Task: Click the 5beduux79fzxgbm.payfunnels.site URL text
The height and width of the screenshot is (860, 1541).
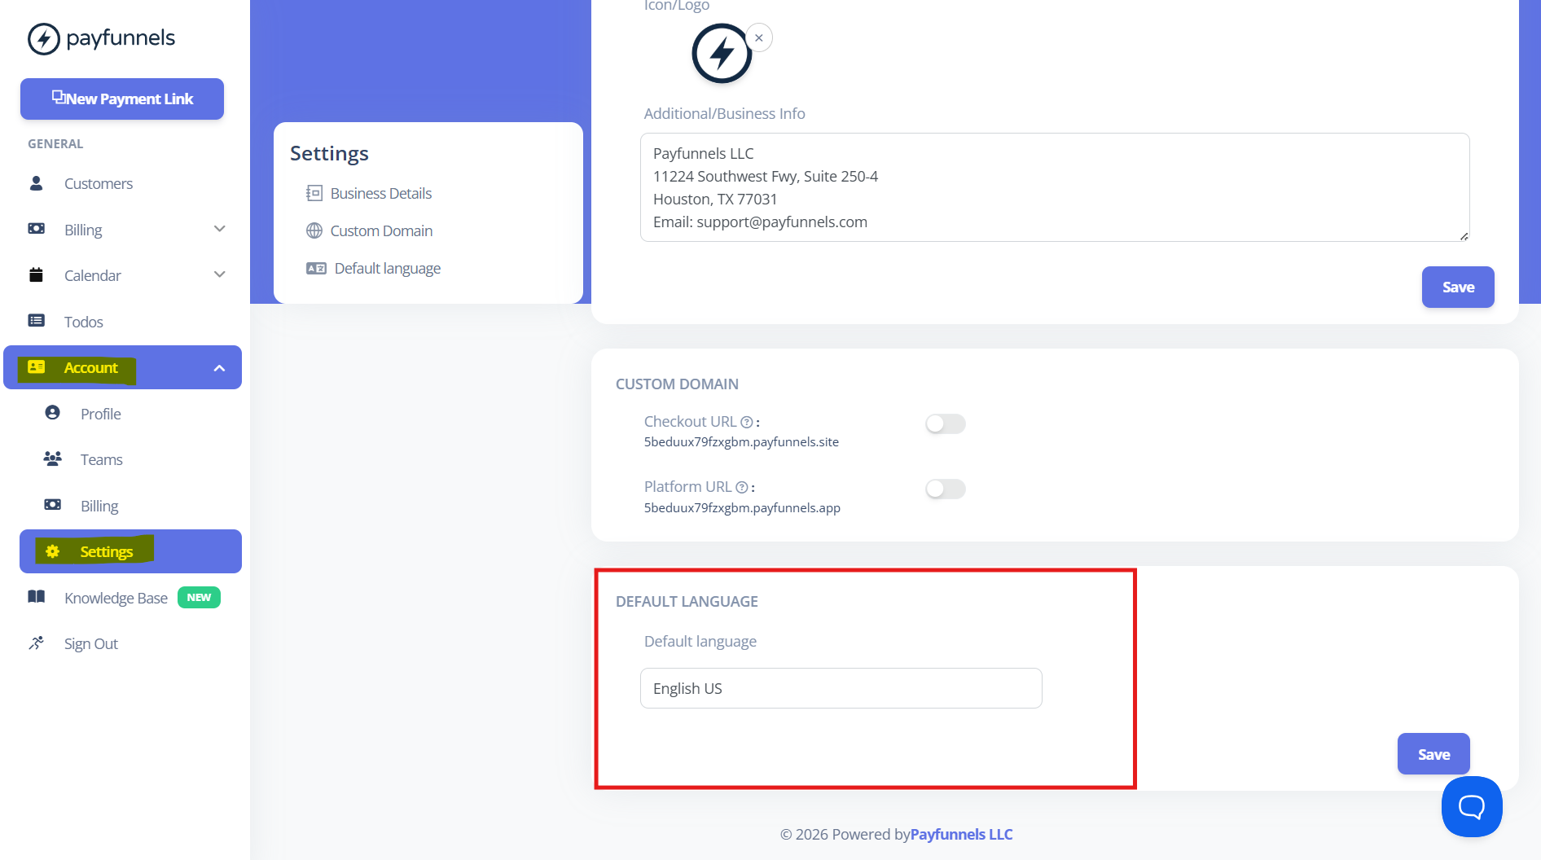Action: click(741, 441)
